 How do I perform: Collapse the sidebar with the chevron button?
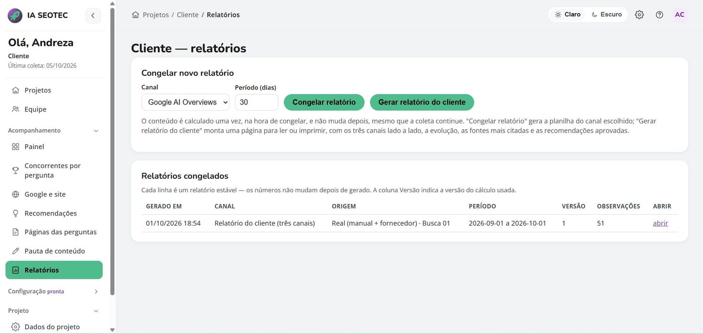coord(93,15)
